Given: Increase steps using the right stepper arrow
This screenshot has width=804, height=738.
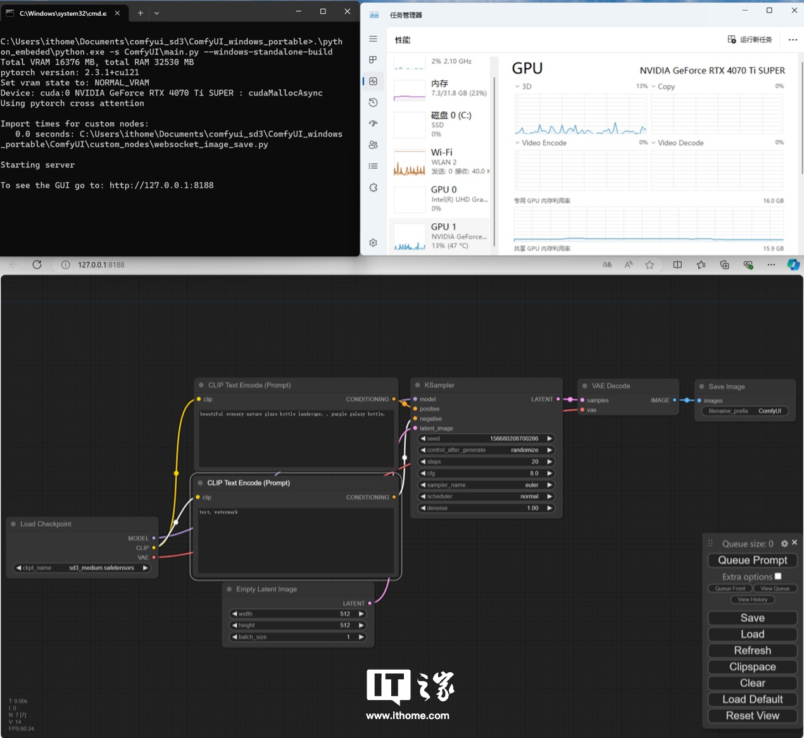Looking at the screenshot, I should [x=550, y=461].
